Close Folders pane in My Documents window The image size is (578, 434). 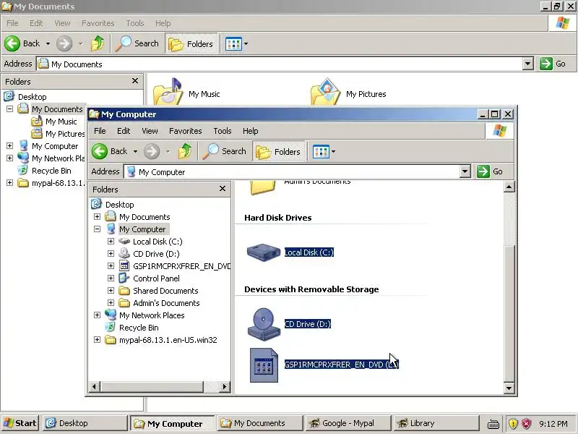pos(135,81)
